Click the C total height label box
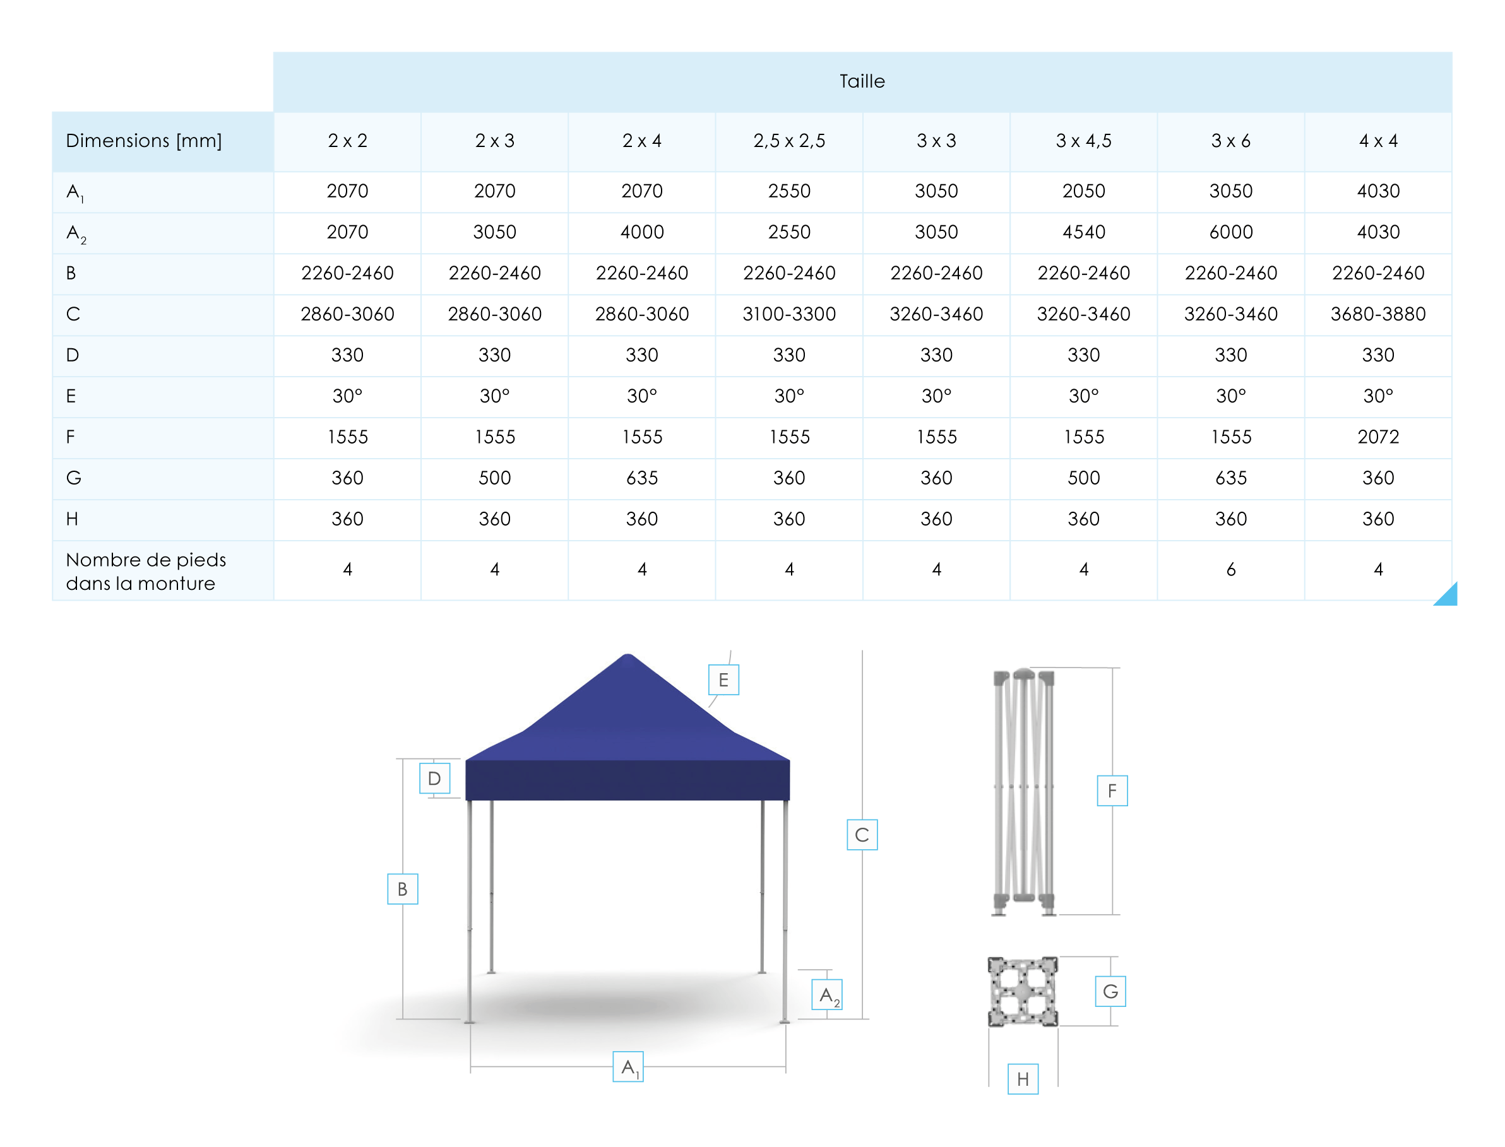The height and width of the screenshot is (1147, 1505). [862, 834]
